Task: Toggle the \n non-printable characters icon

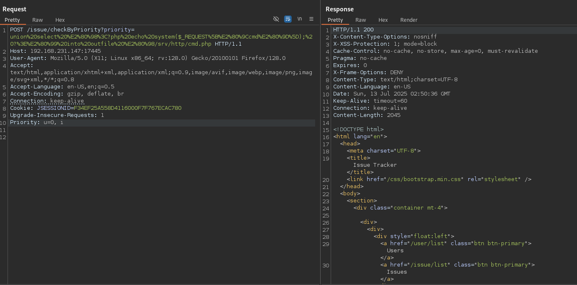Action: (x=300, y=19)
